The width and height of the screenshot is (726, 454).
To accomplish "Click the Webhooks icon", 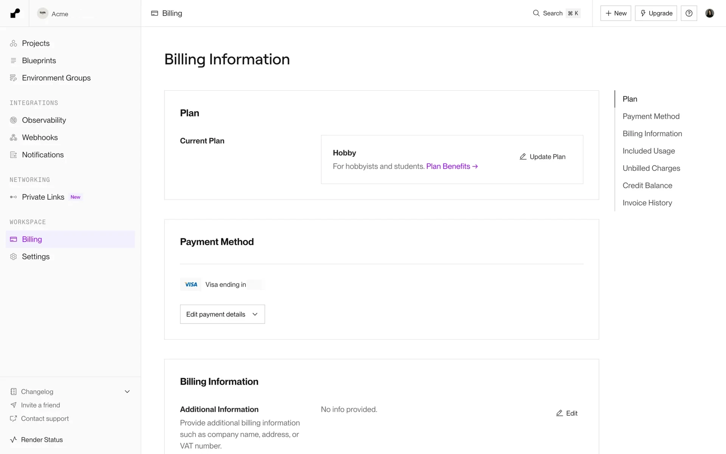I will (x=14, y=137).
